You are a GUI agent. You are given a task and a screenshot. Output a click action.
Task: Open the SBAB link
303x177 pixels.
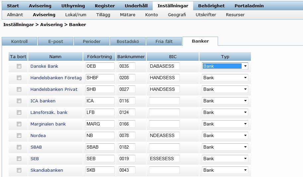pos(36,147)
